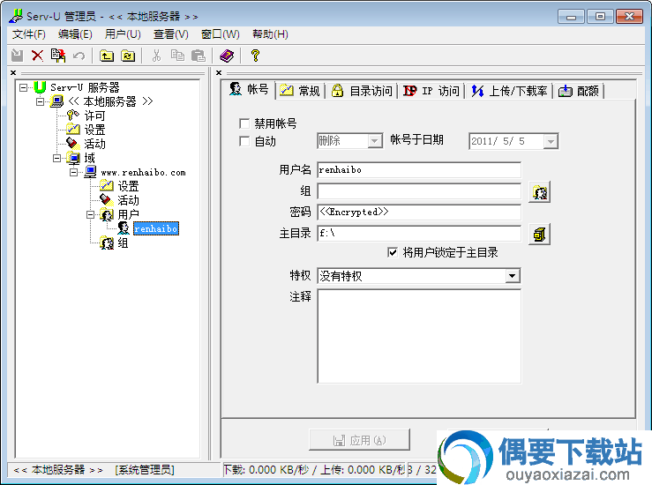The height and width of the screenshot is (485, 652).
Task: Open the 特权 dropdown showing 没有特权
Action: (513, 276)
